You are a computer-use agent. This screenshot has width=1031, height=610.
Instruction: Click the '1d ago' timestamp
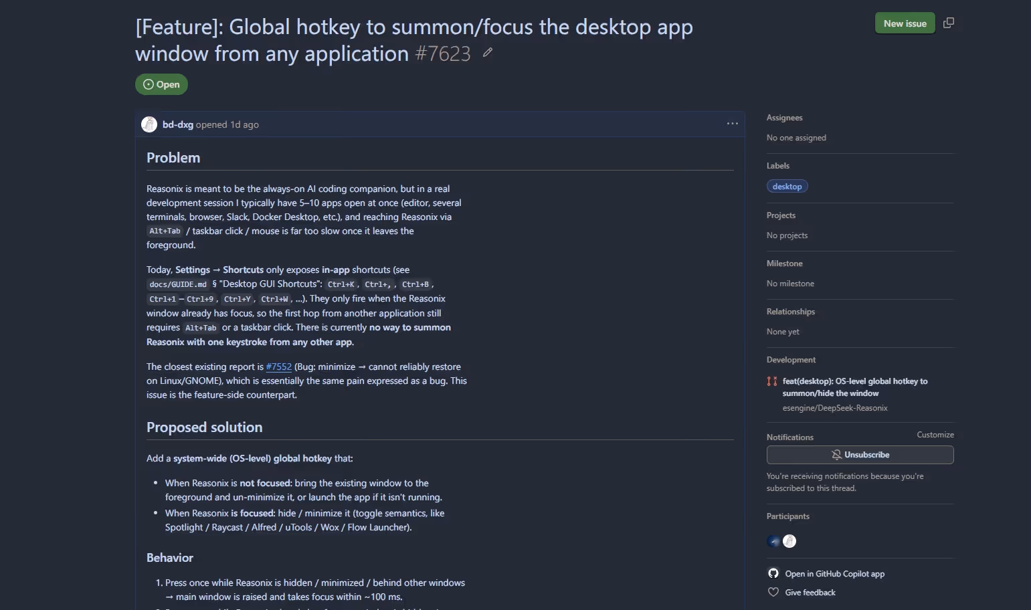tap(244, 124)
